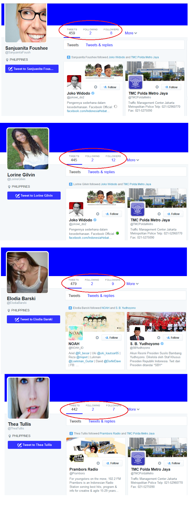
Task: Follow TMC Polda Metro Jaya from Lorine Gilvin profile
Action: (173, 214)
